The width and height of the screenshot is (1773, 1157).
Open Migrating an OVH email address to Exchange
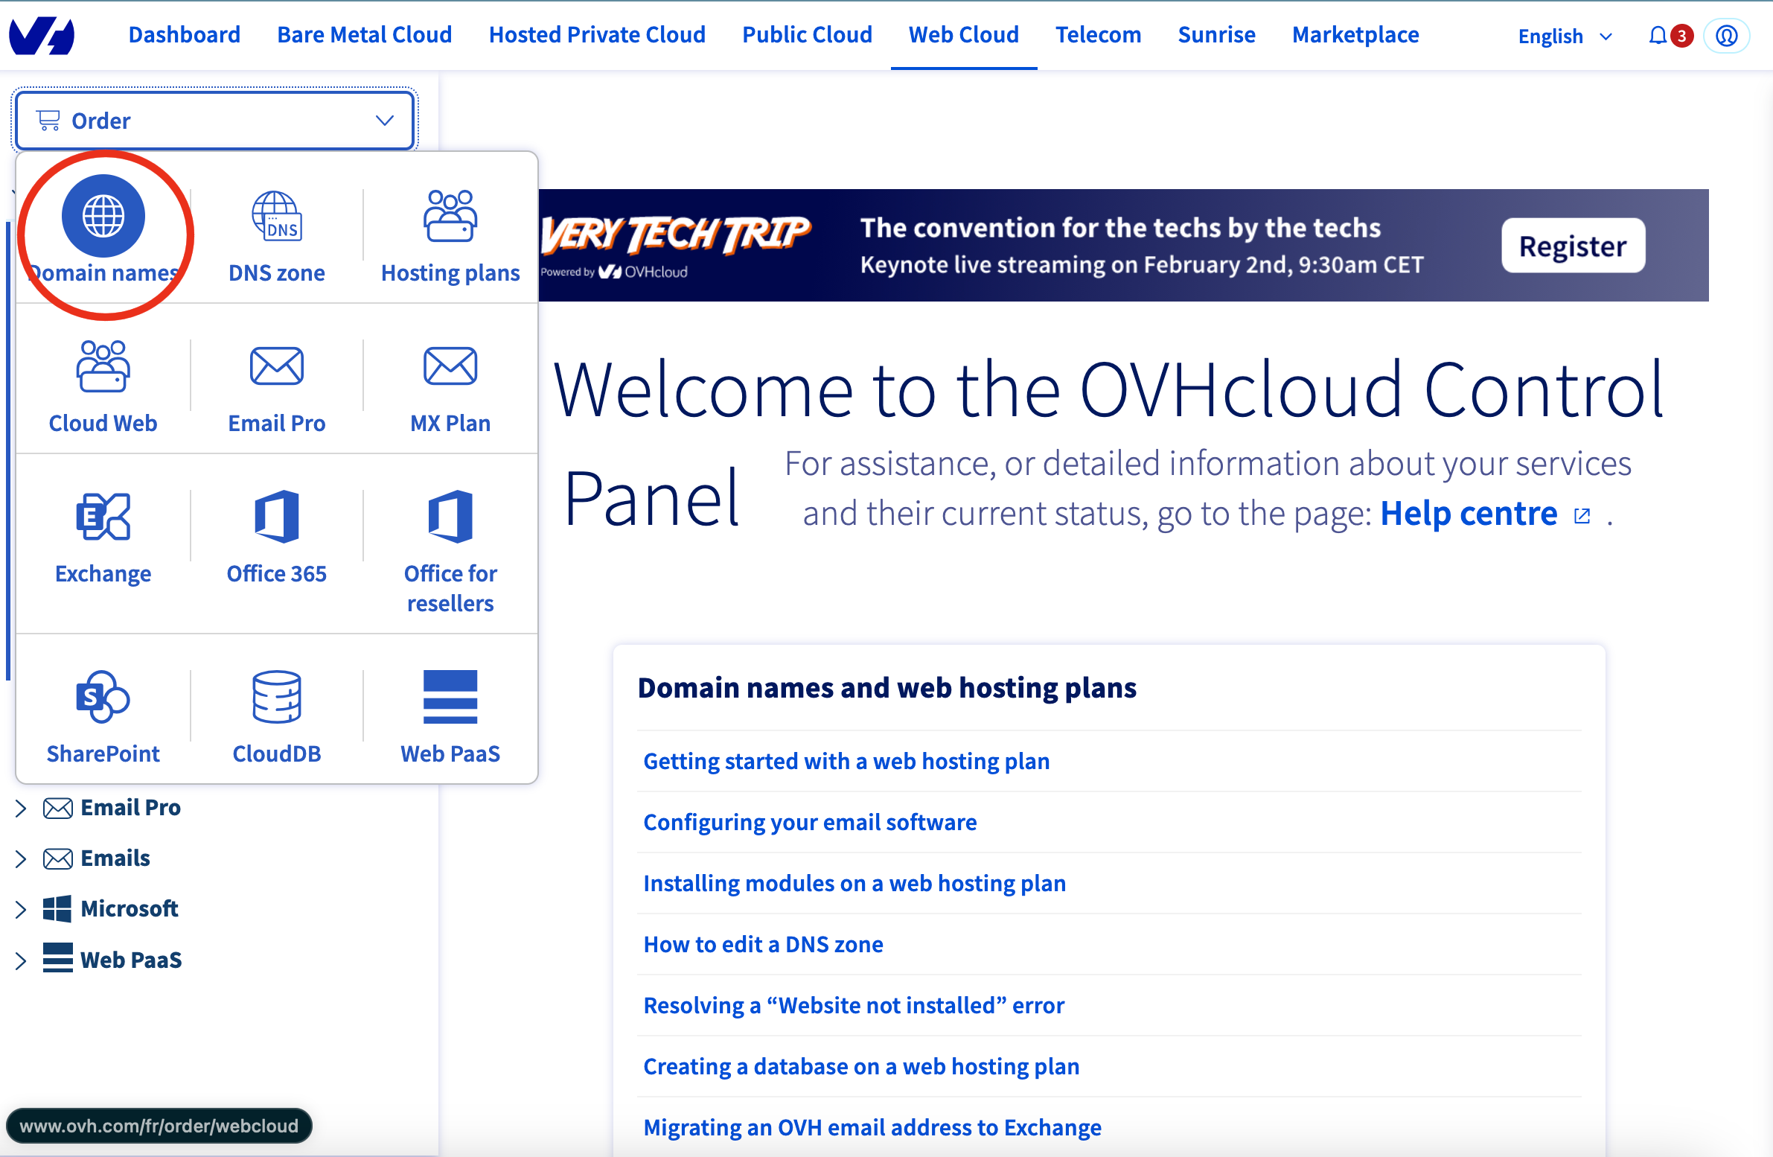coord(872,1127)
